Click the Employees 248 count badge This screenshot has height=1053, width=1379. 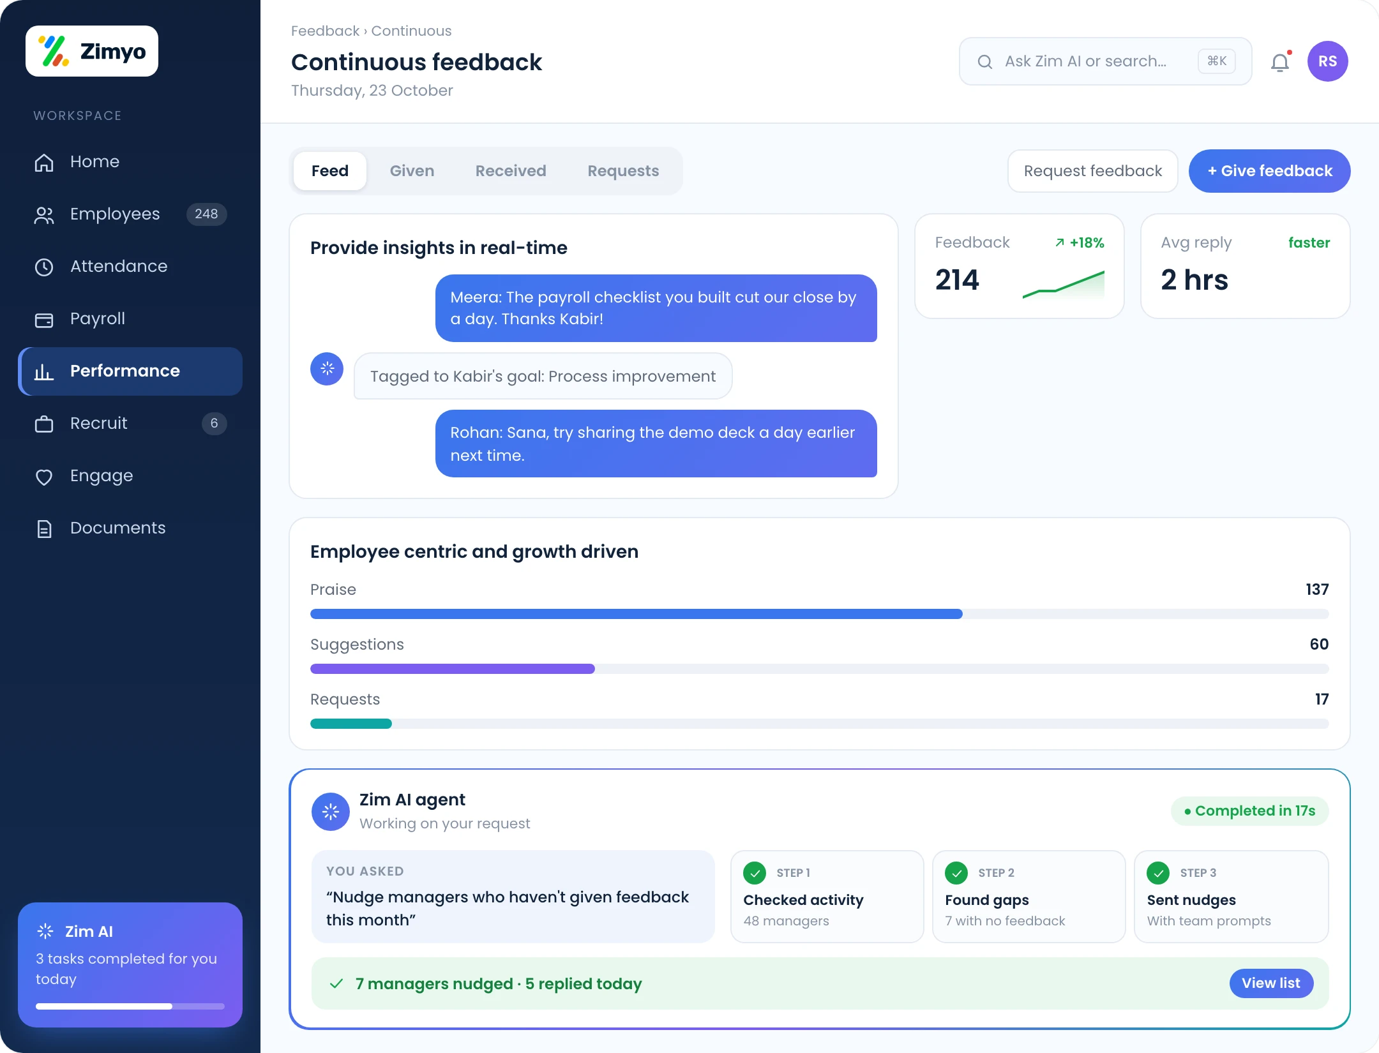tap(206, 214)
